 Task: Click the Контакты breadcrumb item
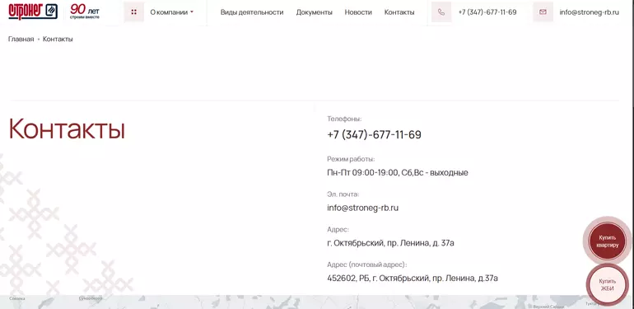click(58, 40)
